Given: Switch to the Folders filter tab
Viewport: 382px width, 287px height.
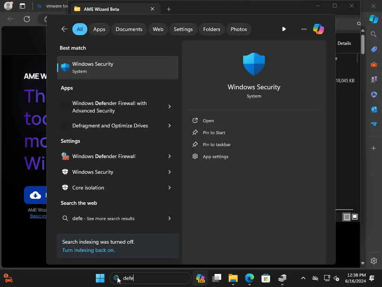Looking at the screenshot, I should (x=212, y=29).
